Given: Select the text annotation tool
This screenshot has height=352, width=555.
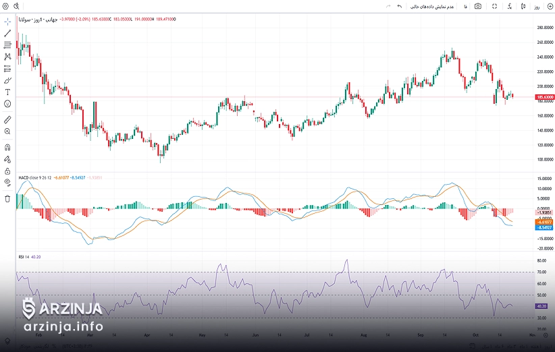Looking at the screenshot, I should [7, 92].
